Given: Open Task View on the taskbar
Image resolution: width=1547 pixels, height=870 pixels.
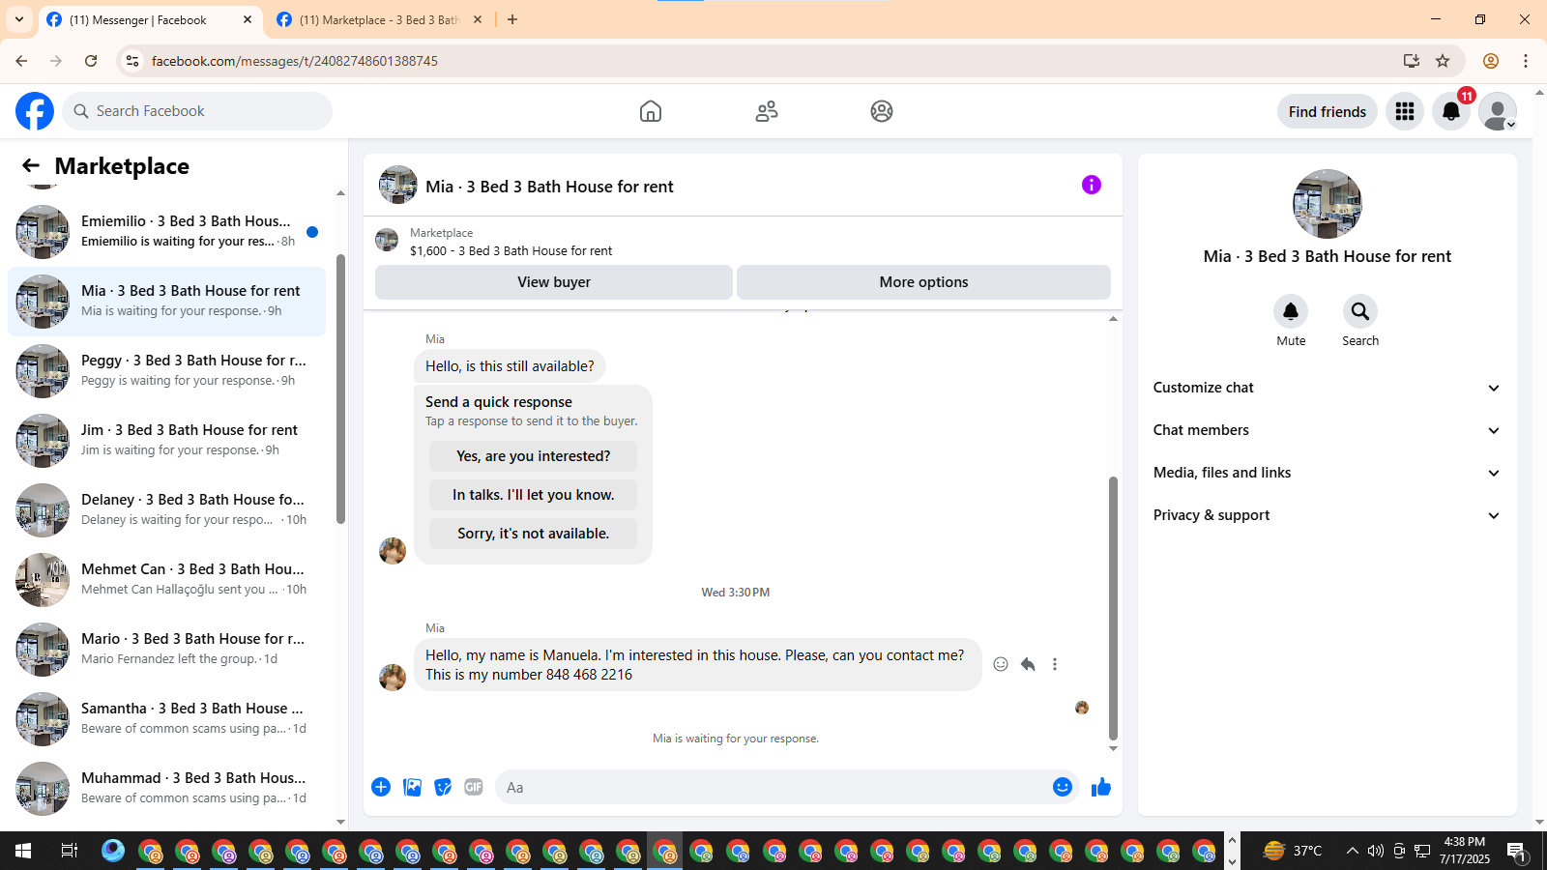Looking at the screenshot, I should coord(69,851).
